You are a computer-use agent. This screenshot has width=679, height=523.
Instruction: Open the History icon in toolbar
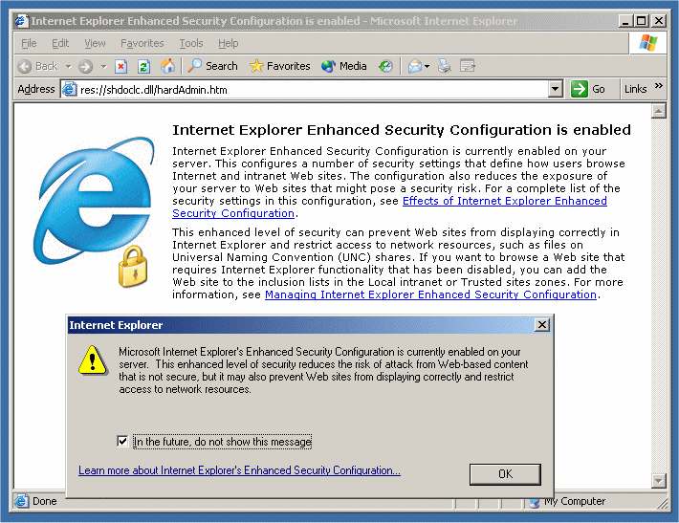pos(385,66)
